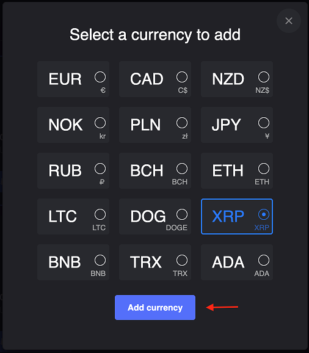Select the CAD radio button
Viewport: 309px width, 353px height.
(182, 77)
